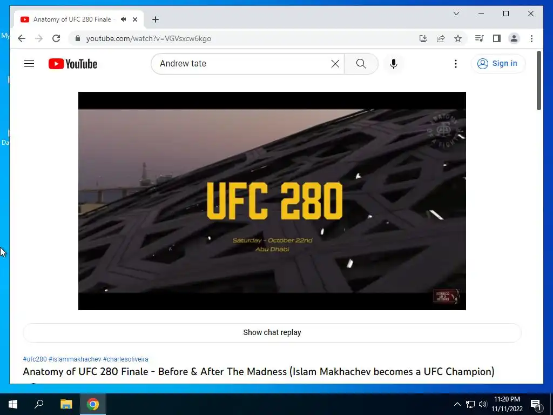Close the Anatomy of UFC 280 tab
Viewport: 553px width, 415px height.
pos(135,19)
